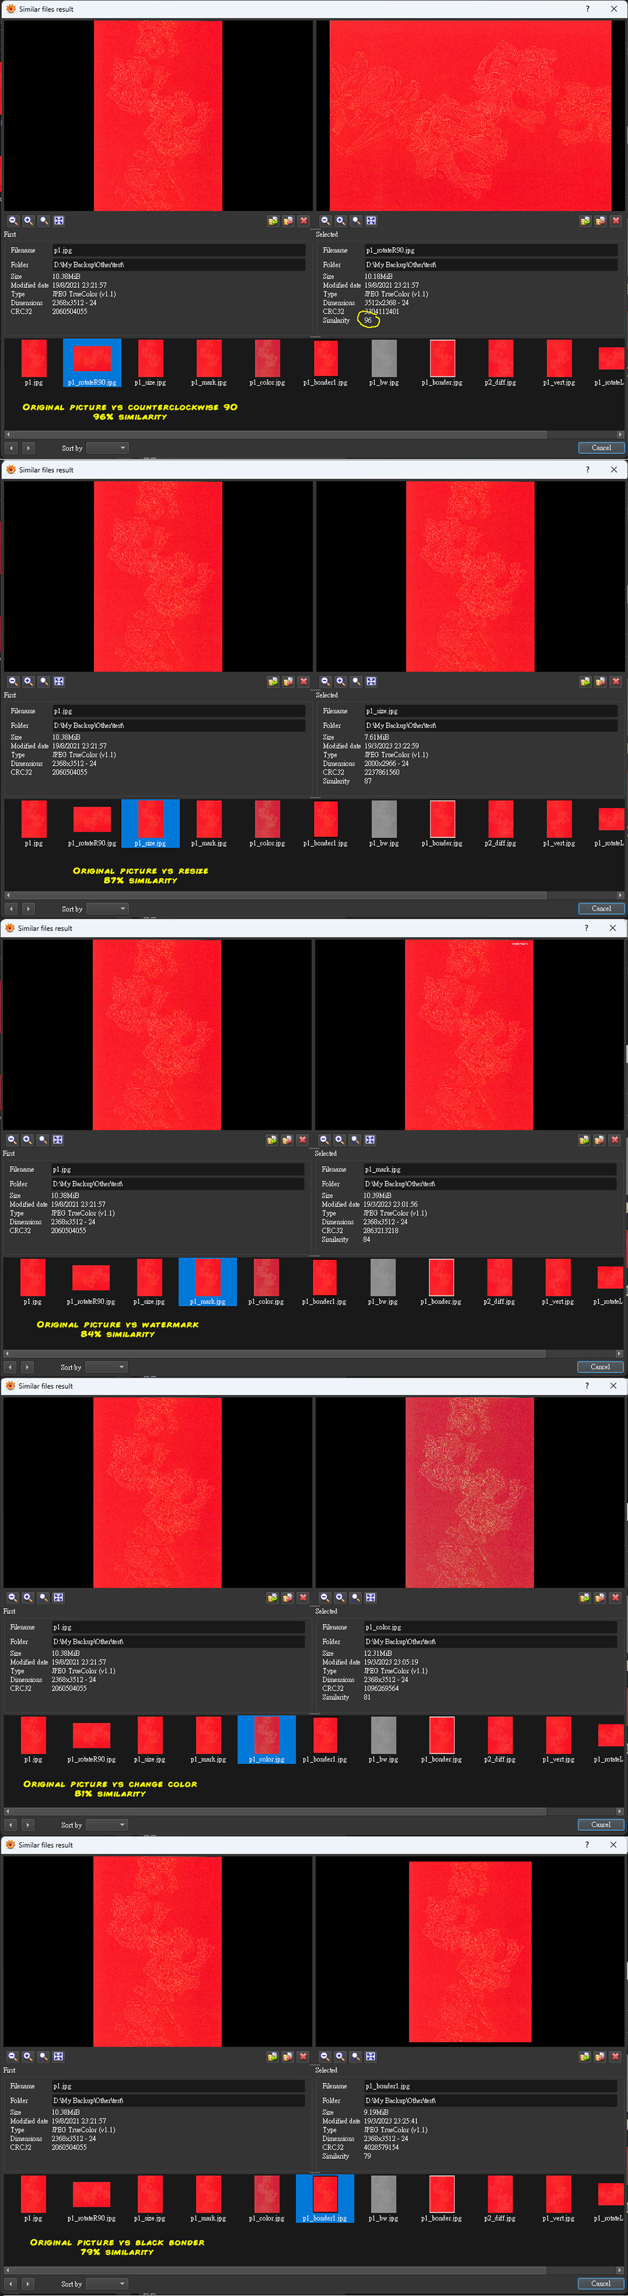The width and height of the screenshot is (628, 2296).
Task: Zoom in First pane in p1_bonder1 window
Action: (x=28, y=2056)
